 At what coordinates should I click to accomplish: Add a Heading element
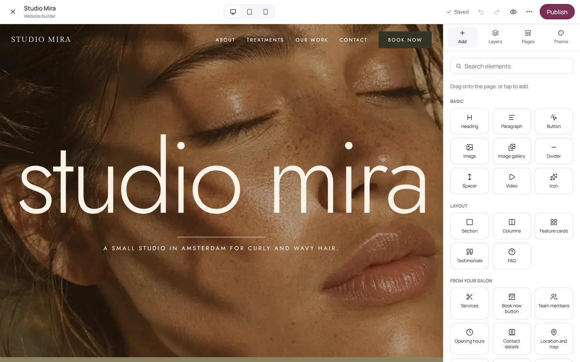[x=469, y=121]
